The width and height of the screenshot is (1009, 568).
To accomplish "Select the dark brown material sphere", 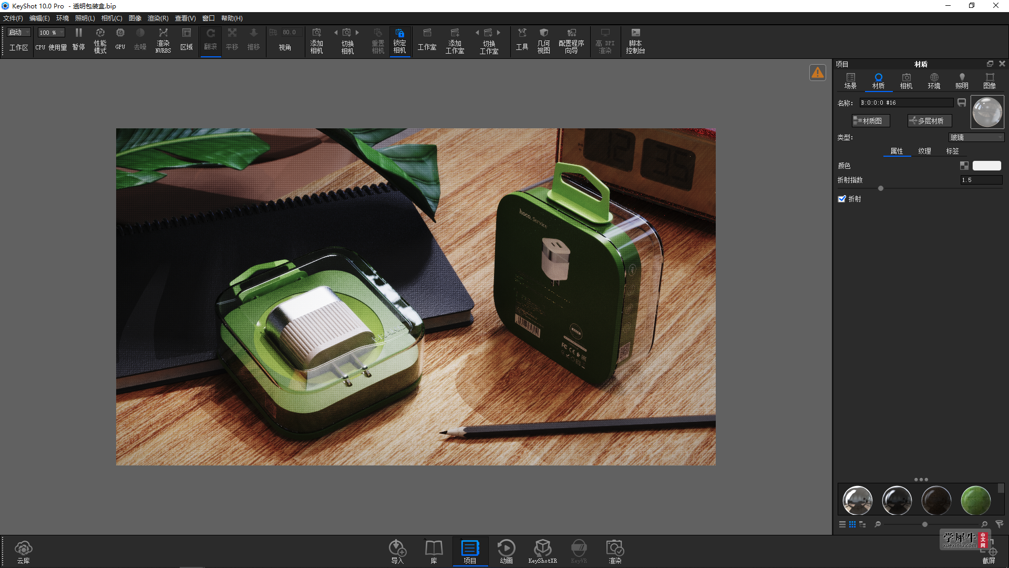I will tap(936, 500).
